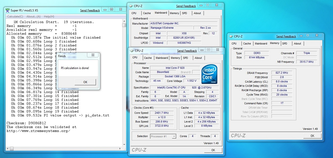The height and width of the screenshot is (158, 333).
Task: Select Memory tab in the Mainboard CPU-Z window
Action: [x=174, y=13]
